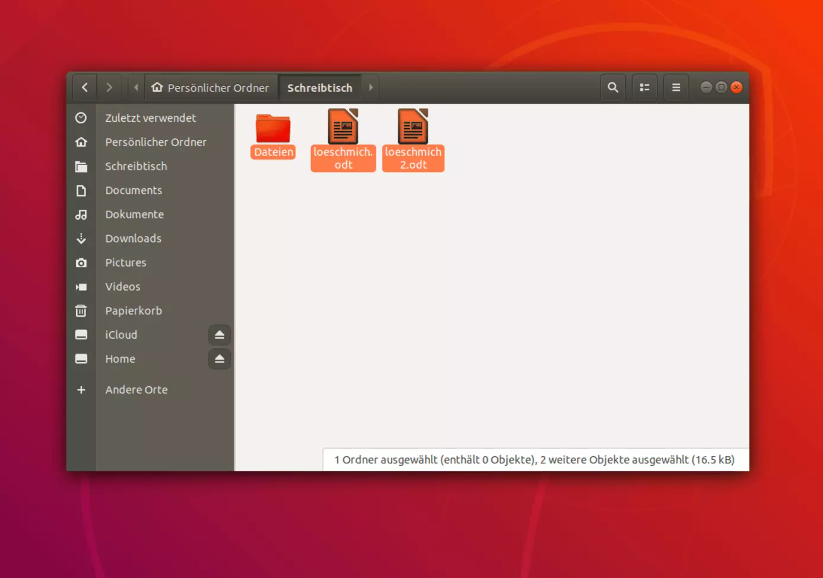Image resolution: width=823 pixels, height=578 pixels.
Task: Open the search in Nautilus
Action: (x=612, y=87)
